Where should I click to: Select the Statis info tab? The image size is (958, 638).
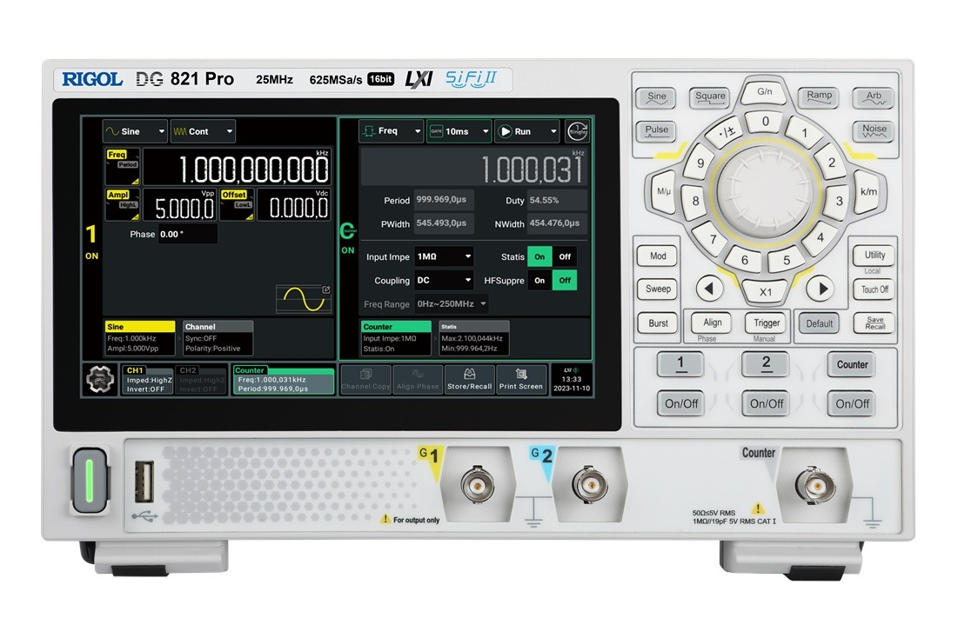[x=474, y=338]
